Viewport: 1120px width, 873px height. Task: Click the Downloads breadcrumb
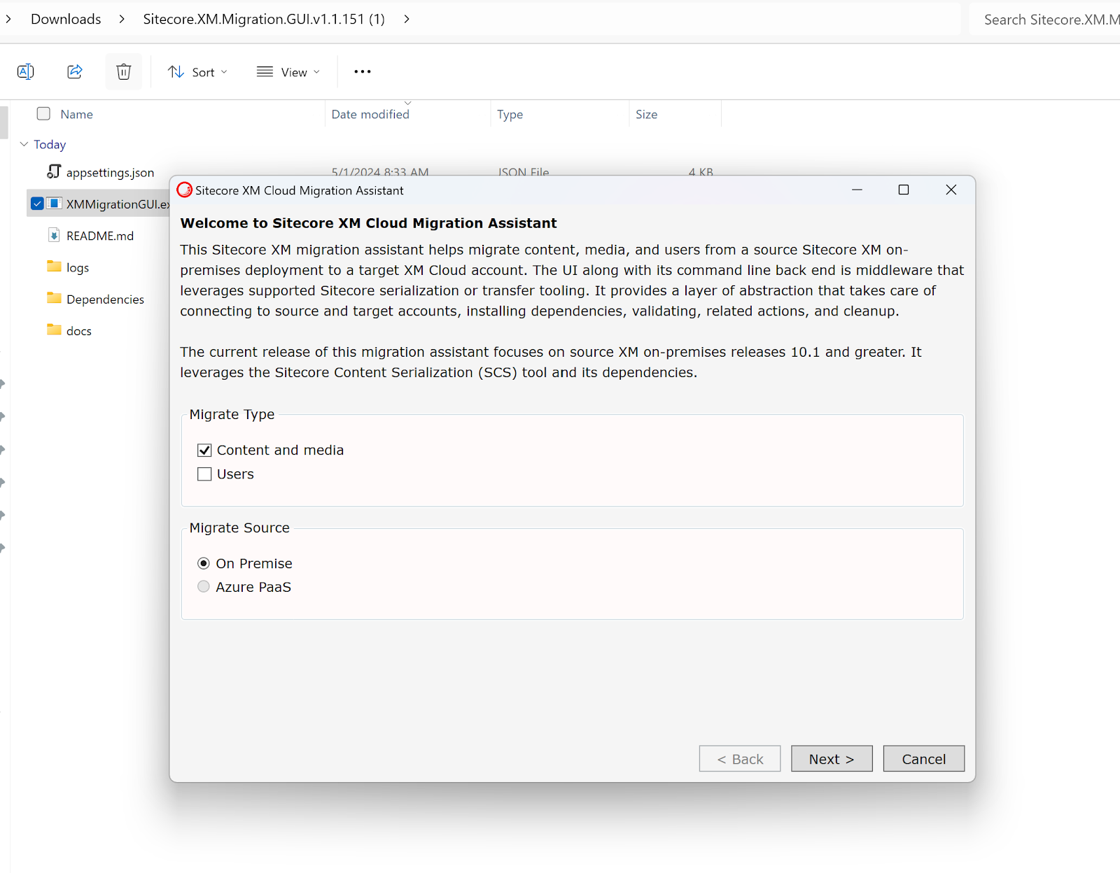pyautogui.click(x=66, y=19)
